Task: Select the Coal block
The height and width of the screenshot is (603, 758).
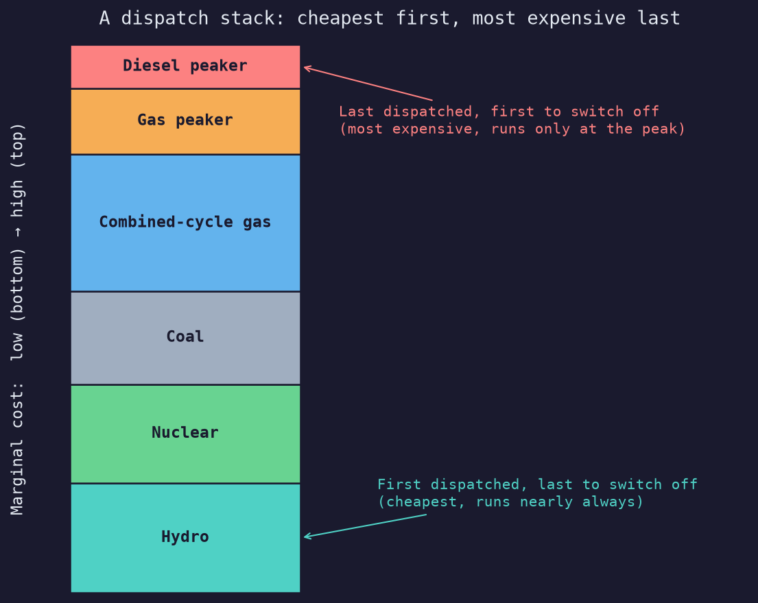Action: pyautogui.click(x=185, y=338)
